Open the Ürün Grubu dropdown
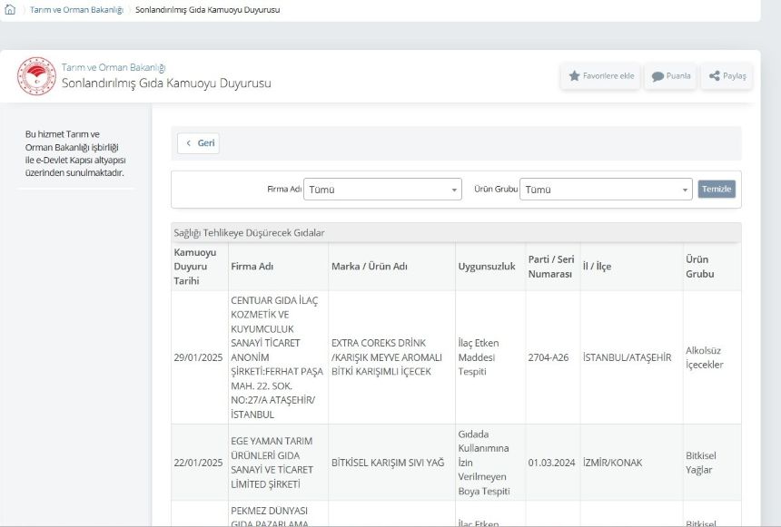Image resolution: width=781 pixels, height=527 pixels. pos(606,189)
